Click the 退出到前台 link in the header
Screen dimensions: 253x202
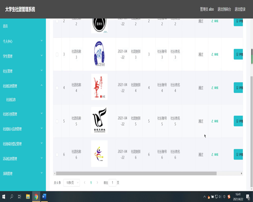pyautogui.click(x=224, y=9)
